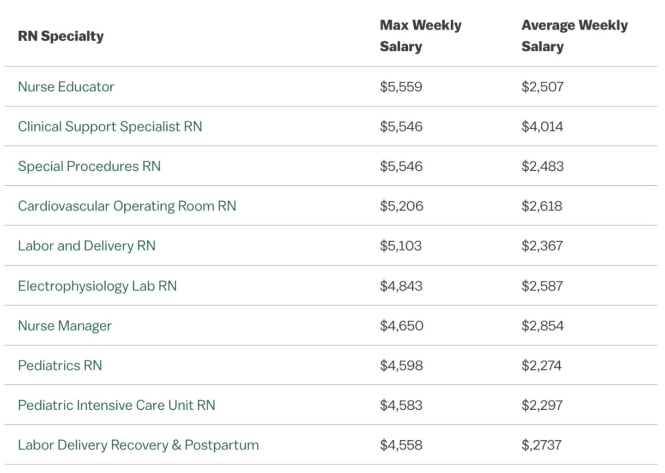Click the RN Specialty column header

click(61, 36)
